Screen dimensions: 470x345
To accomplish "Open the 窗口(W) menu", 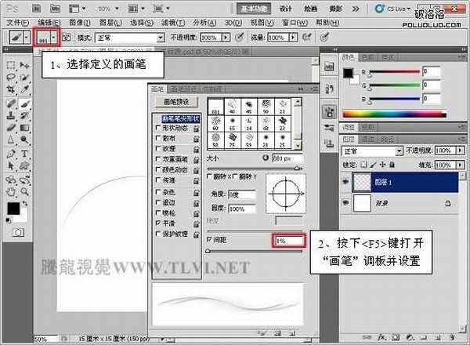I will 295,23.
